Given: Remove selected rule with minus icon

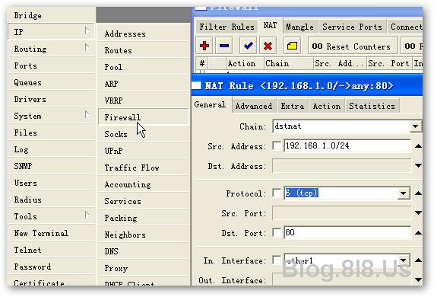Looking at the screenshot, I should pos(224,46).
